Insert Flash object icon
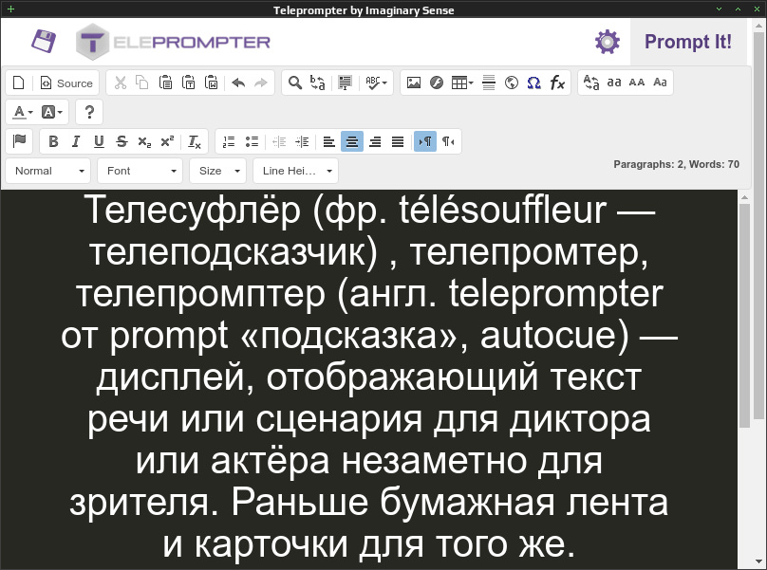This screenshot has width=767, height=570. tap(437, 83)
